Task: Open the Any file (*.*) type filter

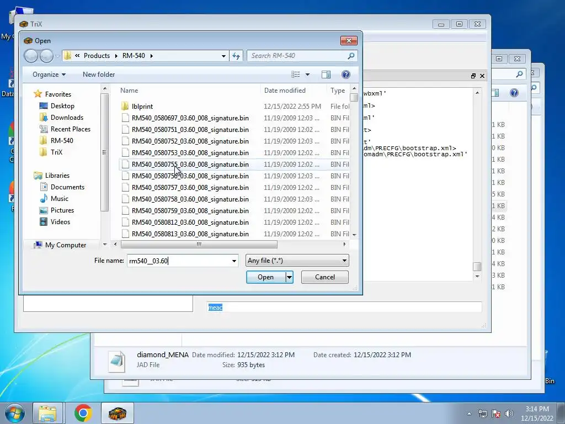Action: (297, 261)
